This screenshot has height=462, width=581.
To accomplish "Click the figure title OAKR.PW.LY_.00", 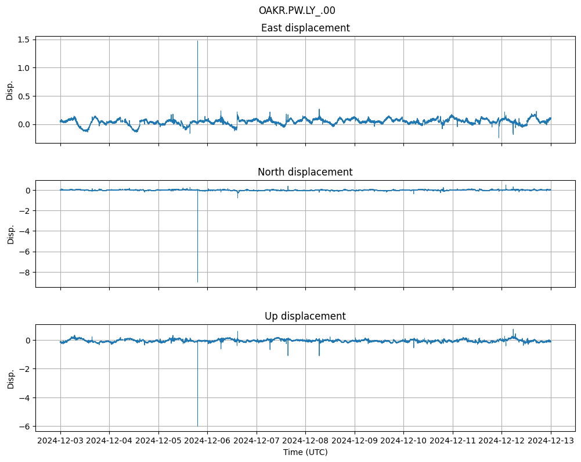I will click(x=297, y=10).
